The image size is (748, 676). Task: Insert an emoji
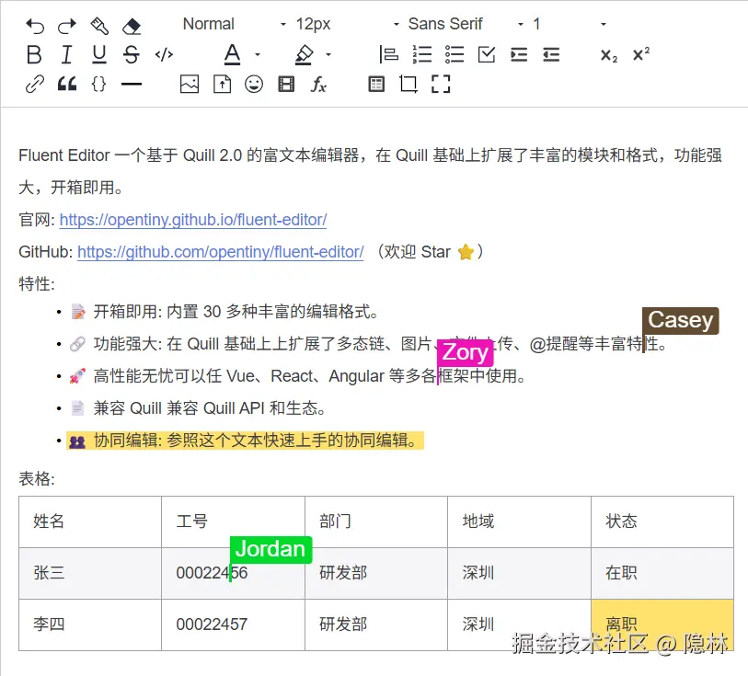[x=254, y=84]
